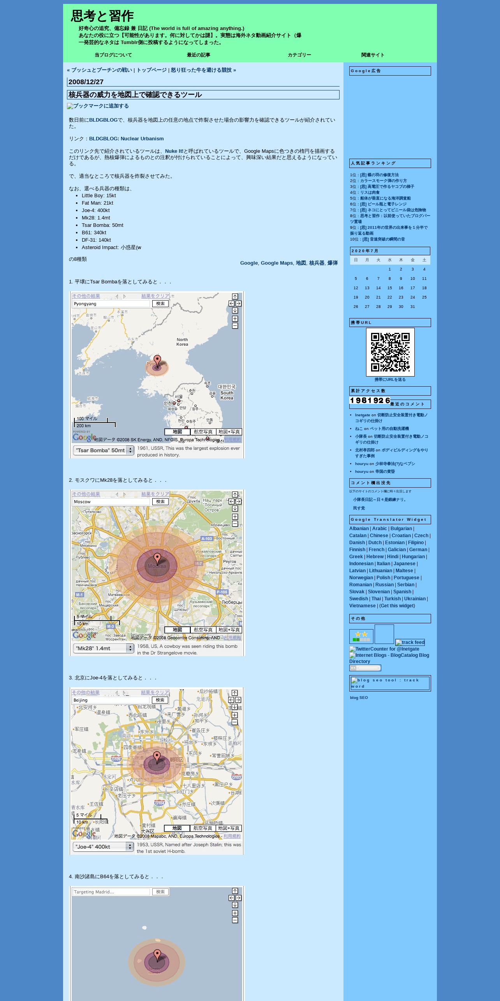Zoom in on the Moscow map

click(235, 517)
